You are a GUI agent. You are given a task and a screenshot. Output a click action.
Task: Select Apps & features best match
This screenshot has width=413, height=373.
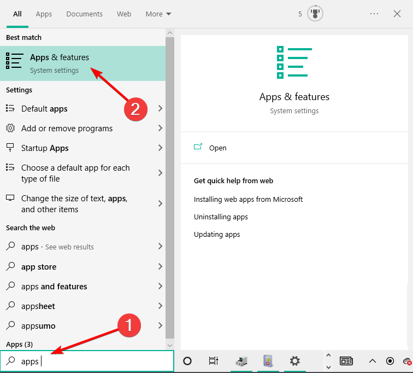(82, 63)
